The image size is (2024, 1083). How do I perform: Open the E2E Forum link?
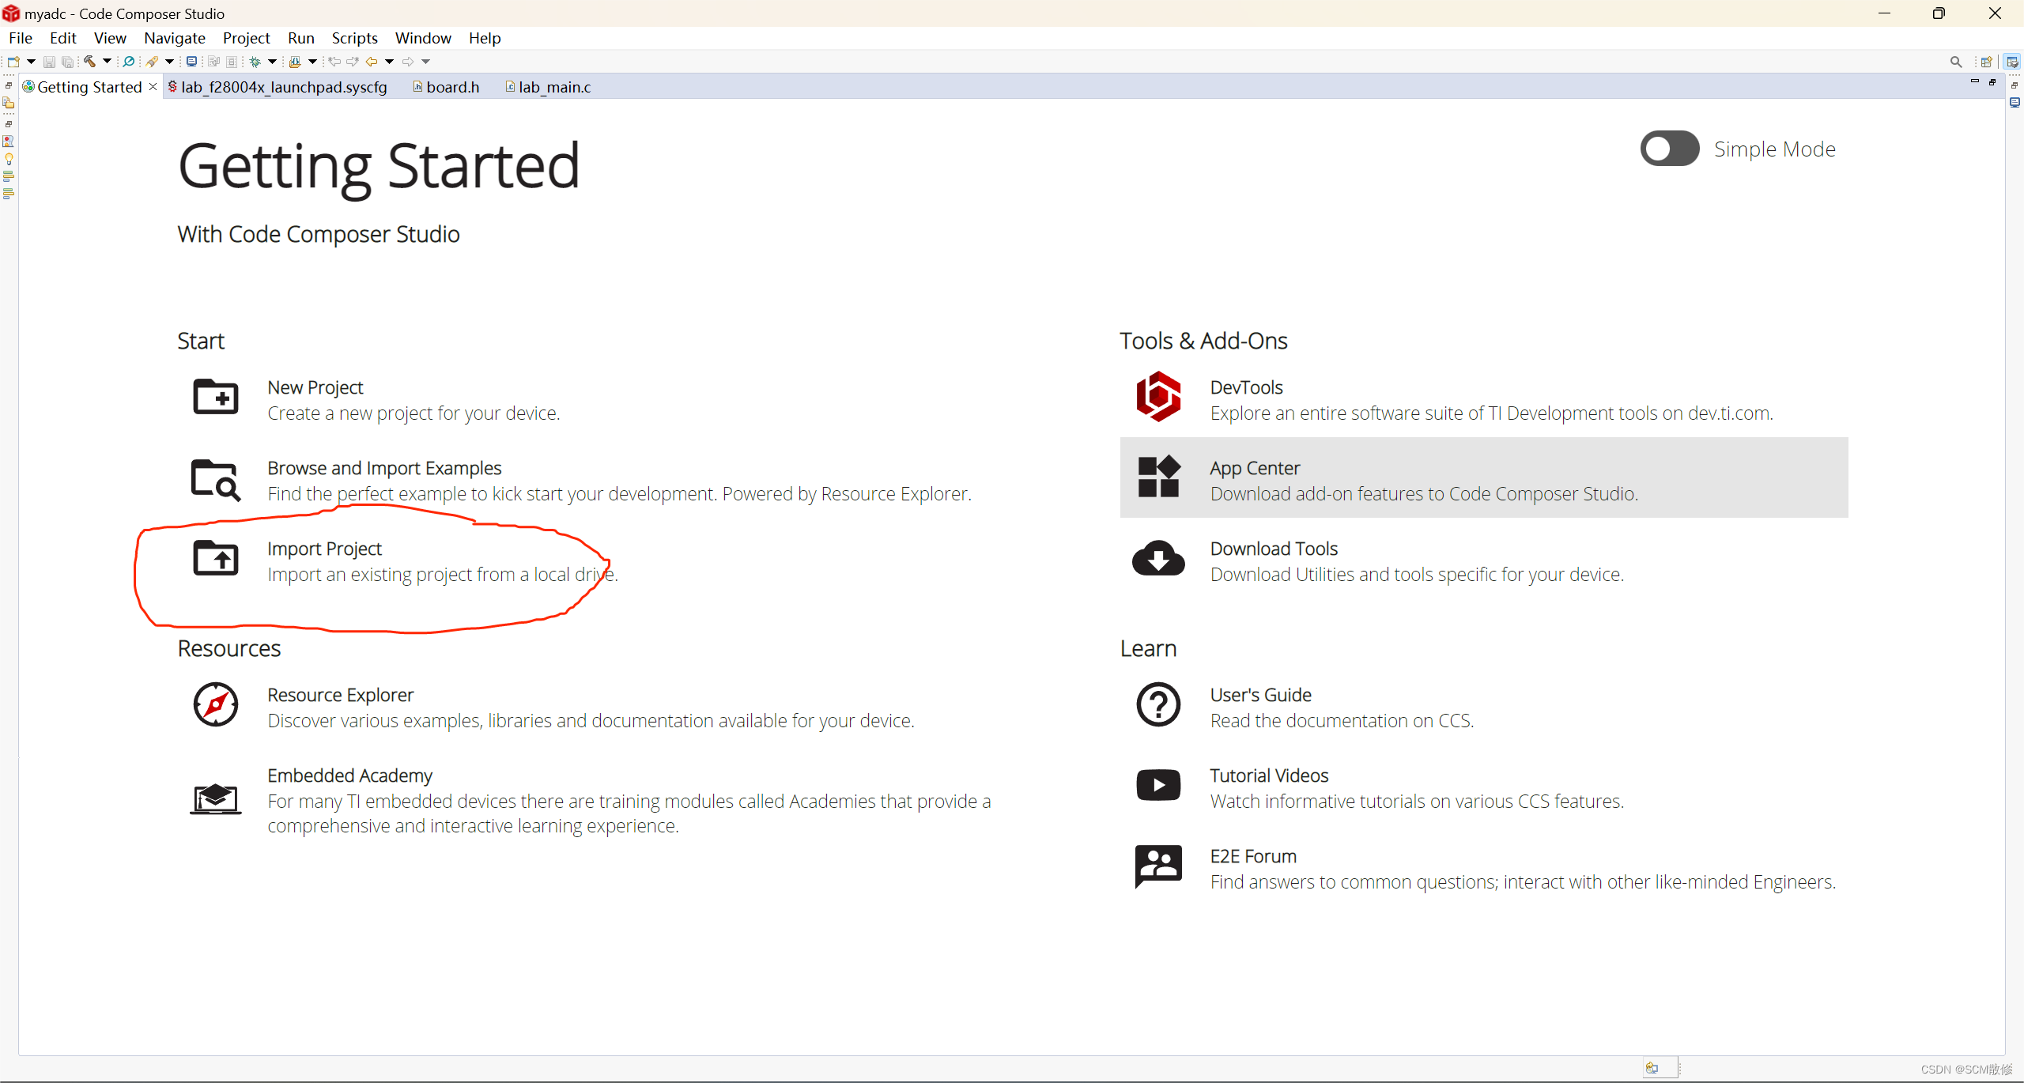[x=1252, y=856]
